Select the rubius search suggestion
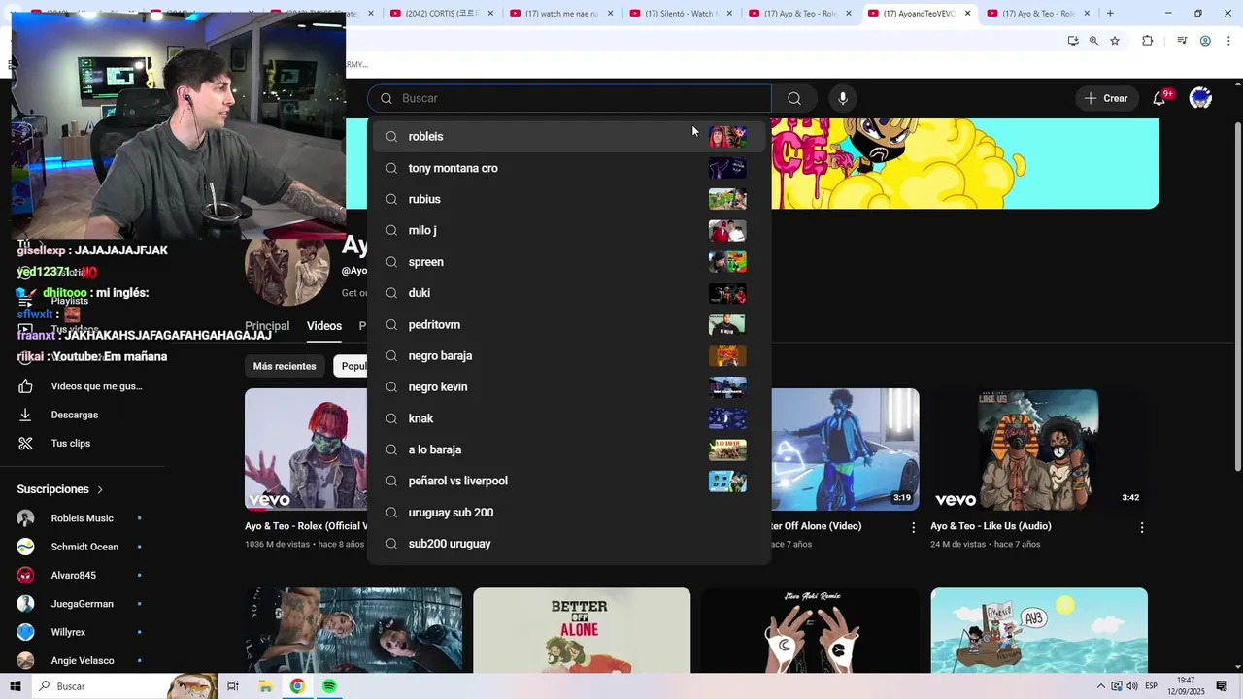Image resolution: width=1243 pixels, height=699 pixels. [x=569, y=199]
